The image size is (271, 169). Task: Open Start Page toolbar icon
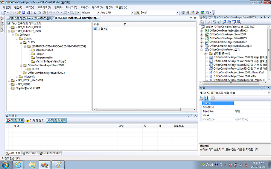coord(202,13)
